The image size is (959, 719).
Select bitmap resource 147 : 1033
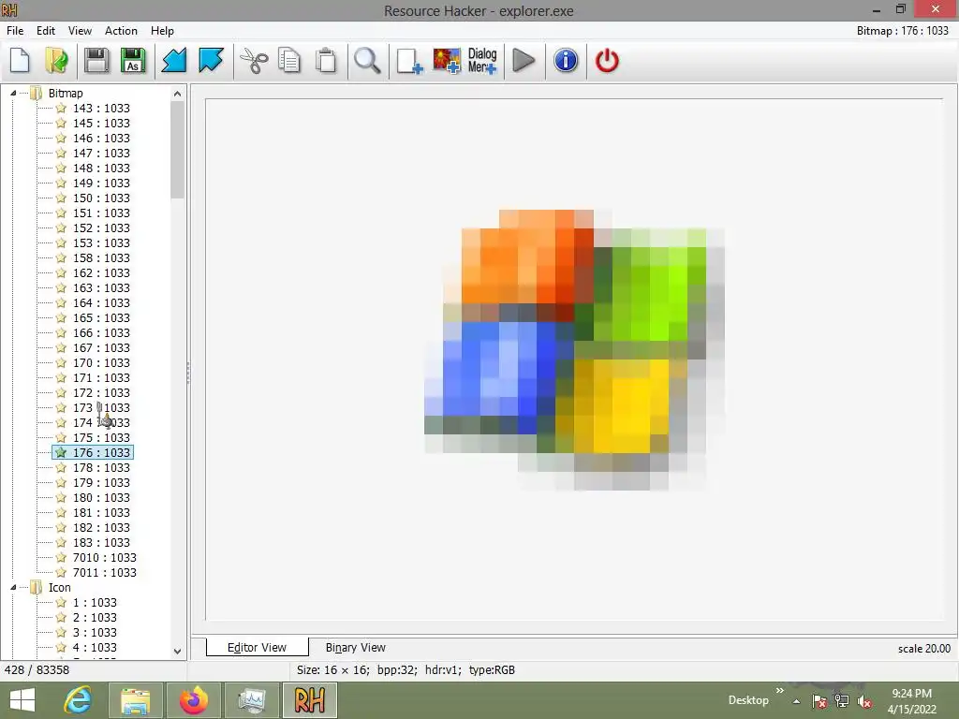pyautogui.click(x=101, y=154)
